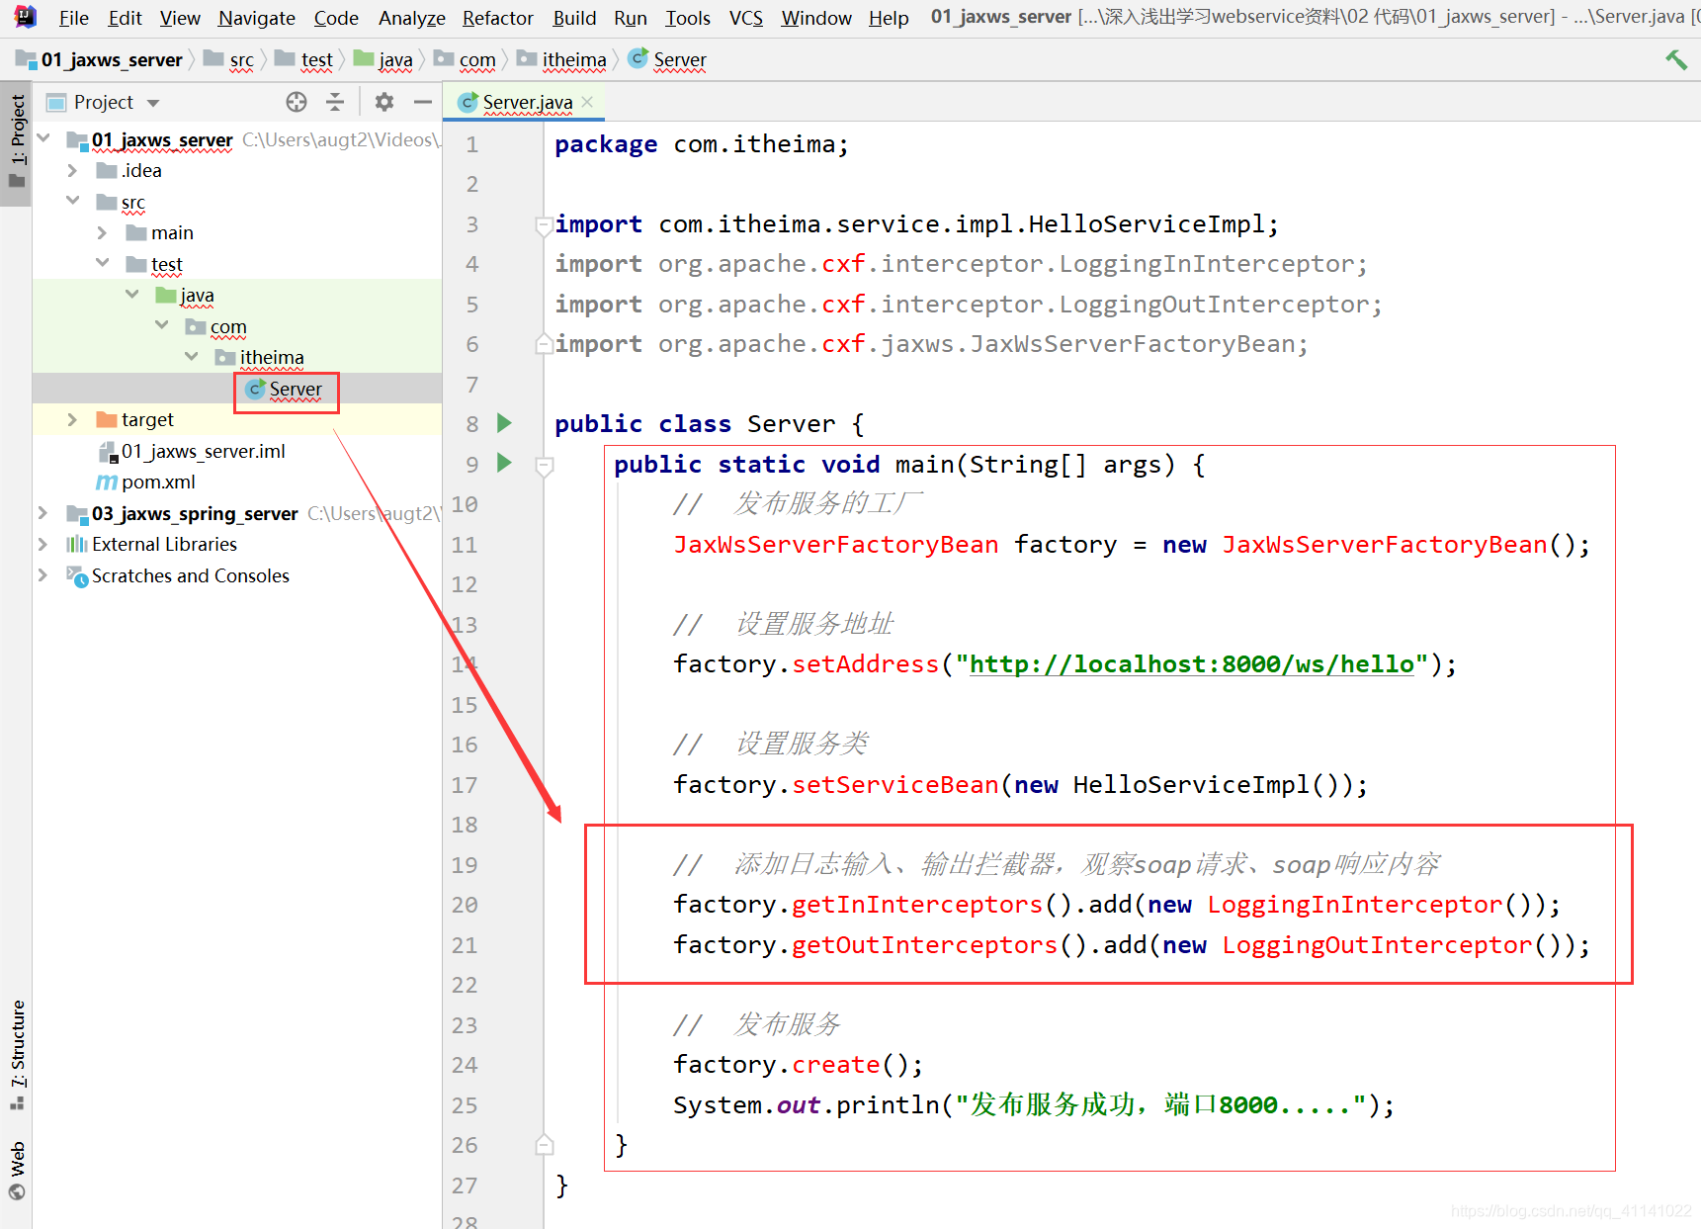The width and height of the screenshot is (1701, 1229).
Task: Click itheima in breadcrumb bar
Action: (574, 60)
